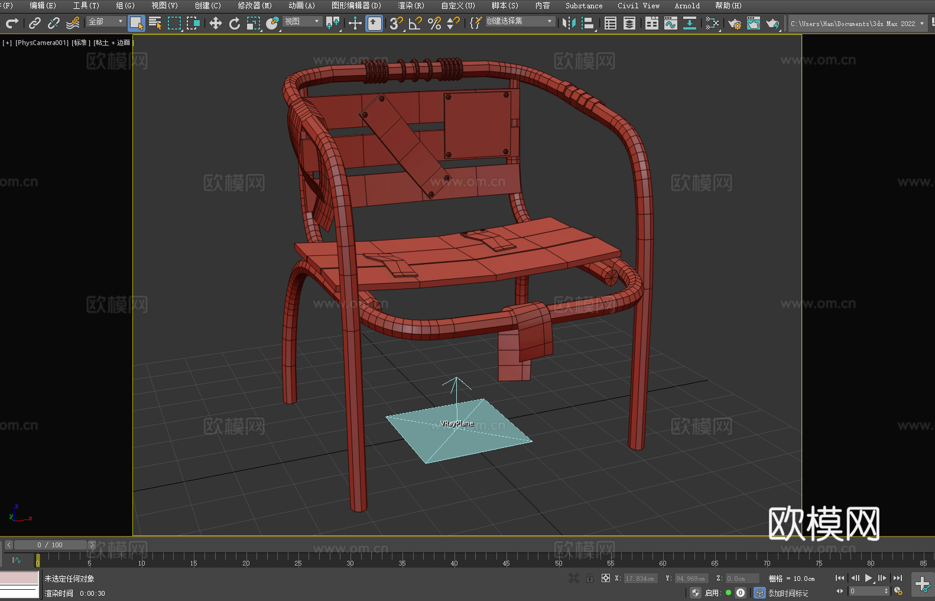This screenshot has height=601, width=935.
Task: Select the Scale tool
Action: pyautogui.click(x=254, y=23)
